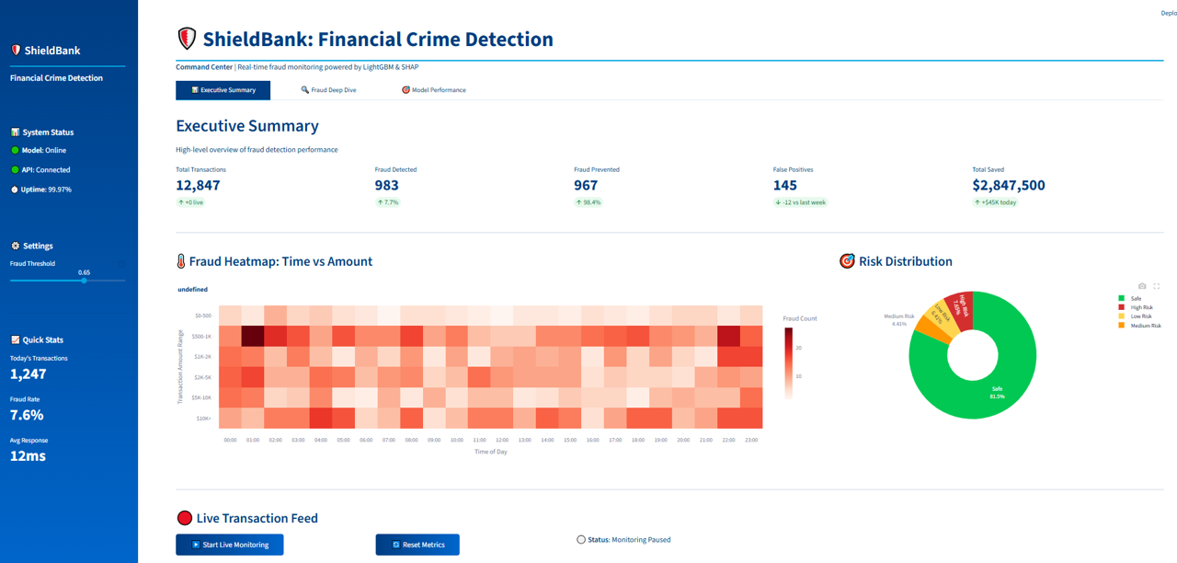This screenshot has height=563, width=1177.
Task: Toggle the Low Risk legend entry
Action: [1135, 316]
